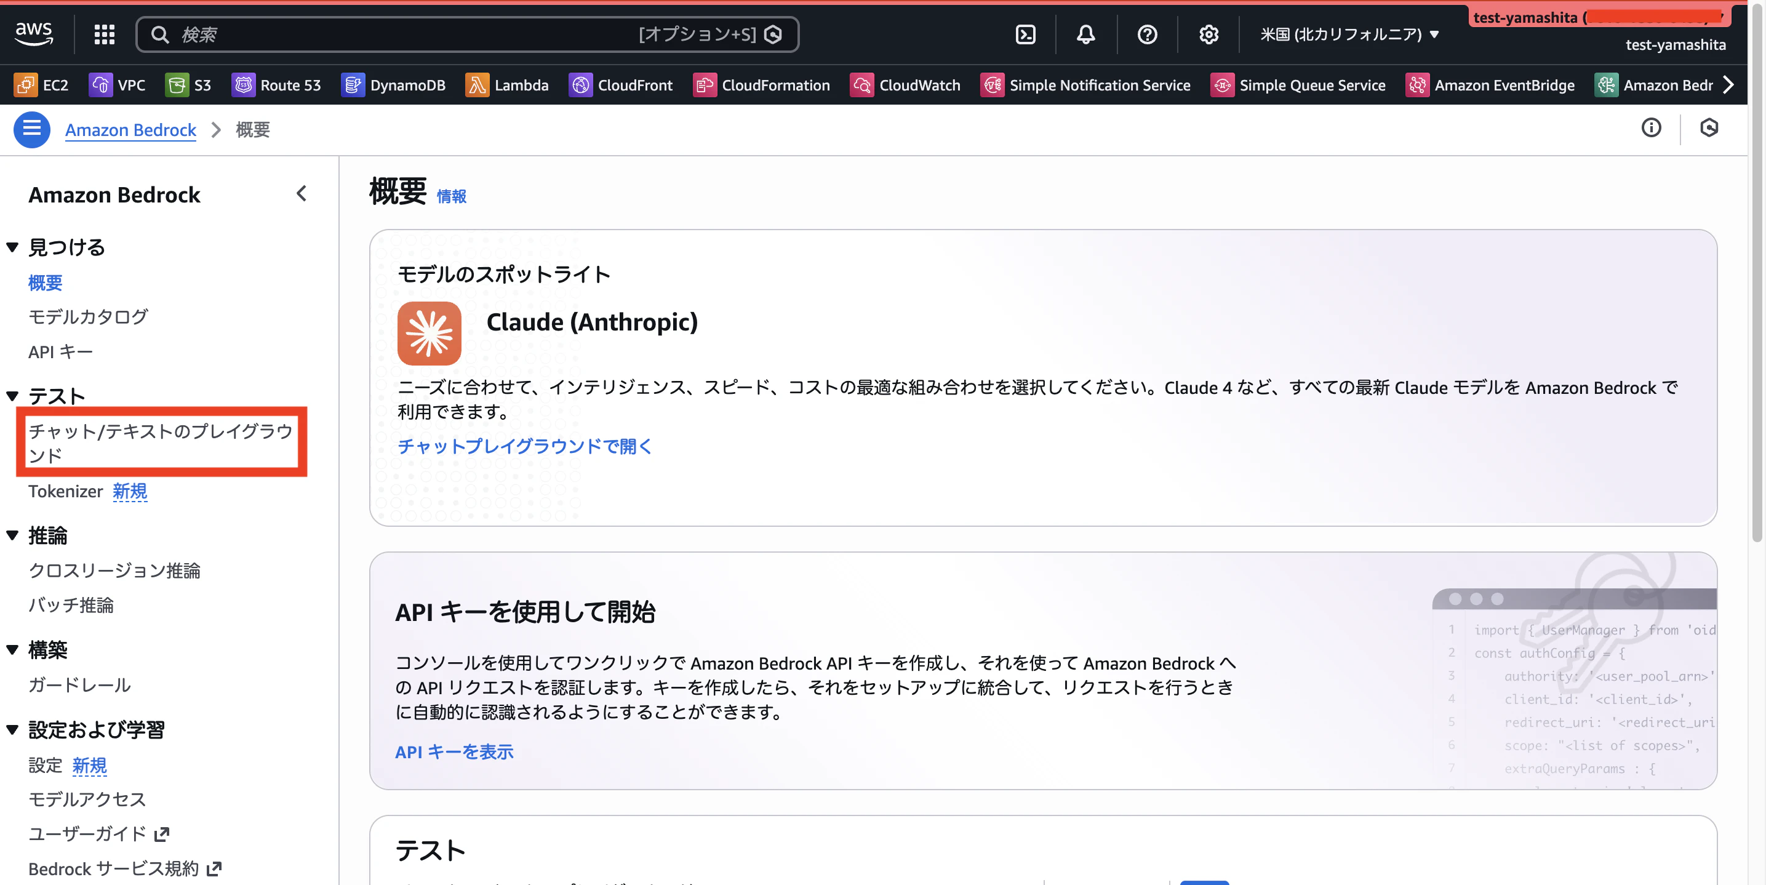Open Route 53 from favorites
This screenshot has width=1766, height=885.
click(277, 84)
